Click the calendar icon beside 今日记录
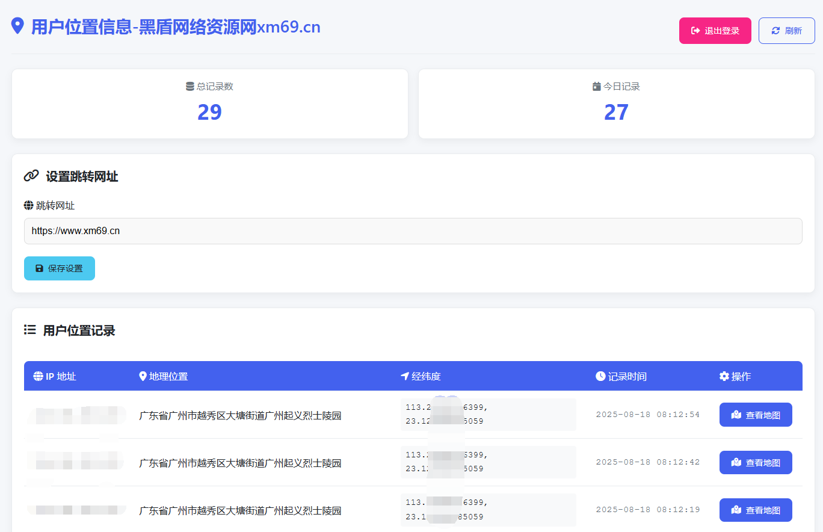Viewport: 823px width, 532px height. point(597,86)
